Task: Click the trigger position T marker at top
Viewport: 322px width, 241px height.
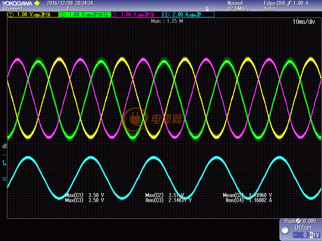Action: [x=207, y=8]
